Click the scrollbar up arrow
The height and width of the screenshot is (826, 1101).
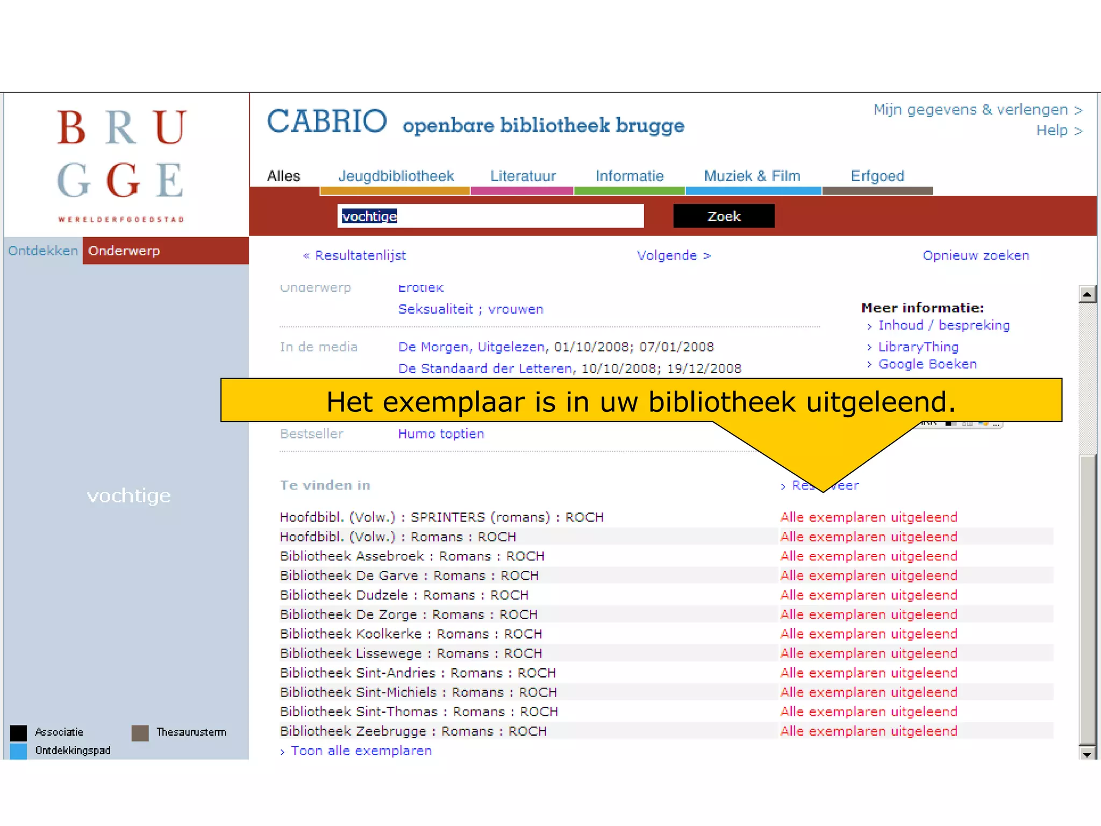click(1087, 294)
